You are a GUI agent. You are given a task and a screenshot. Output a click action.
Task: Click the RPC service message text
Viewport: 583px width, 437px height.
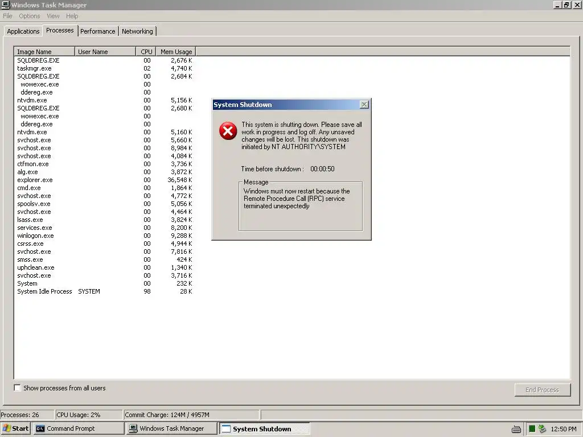[297, 199]
